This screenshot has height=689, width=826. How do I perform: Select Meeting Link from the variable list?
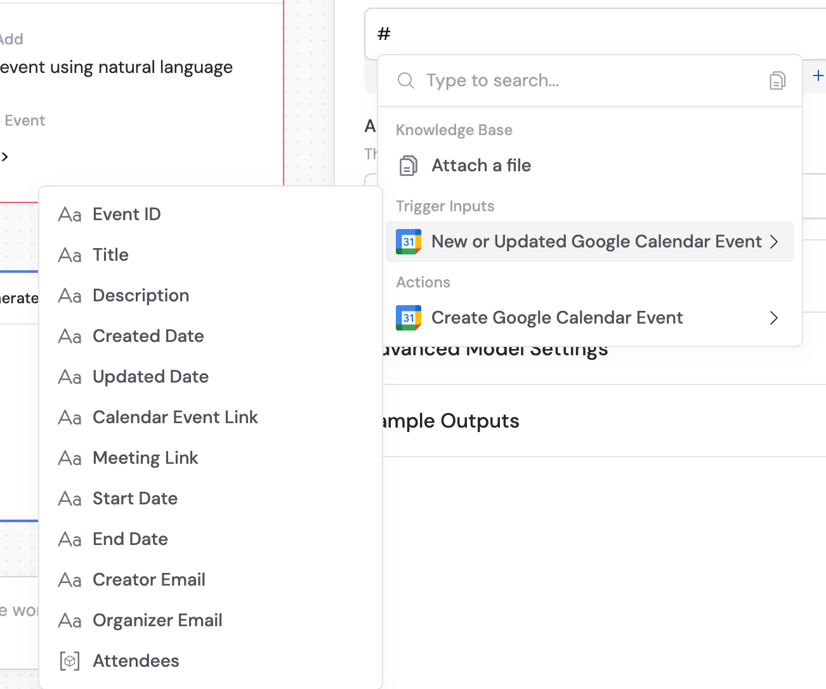145,457
